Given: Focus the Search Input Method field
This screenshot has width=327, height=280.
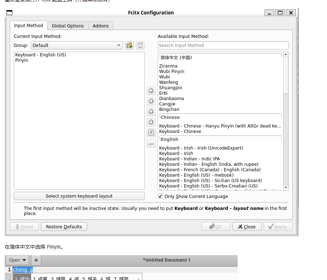Looking at the screenshot, I should [223, 46].
